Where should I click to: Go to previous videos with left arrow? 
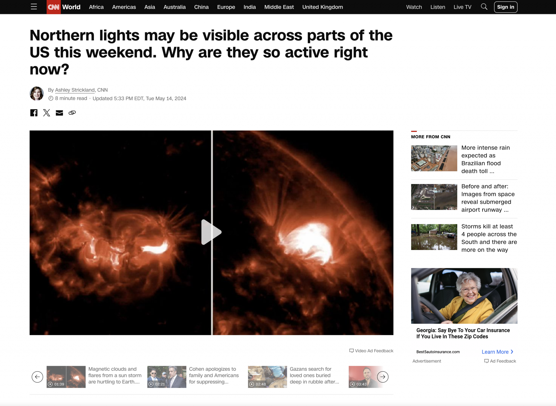point(37,377)
